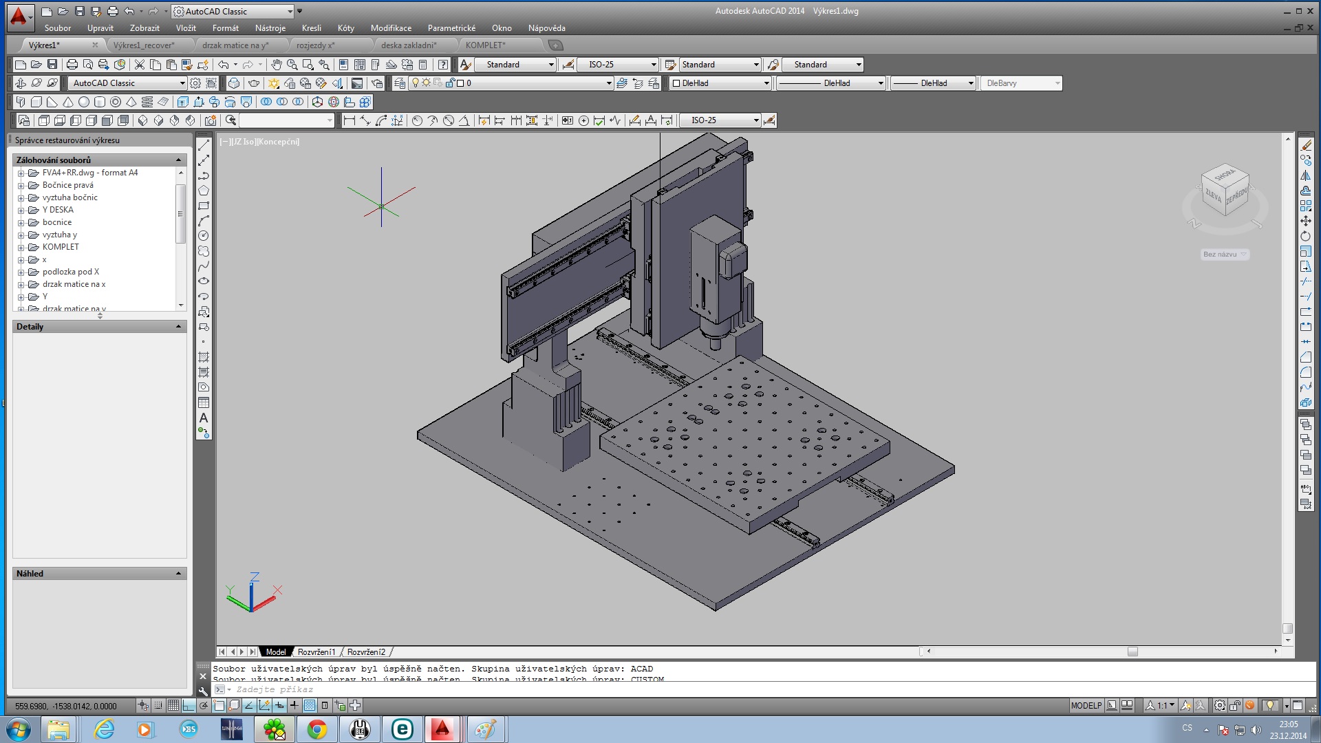Click the Plot printer icon

[x=72, y=65]
